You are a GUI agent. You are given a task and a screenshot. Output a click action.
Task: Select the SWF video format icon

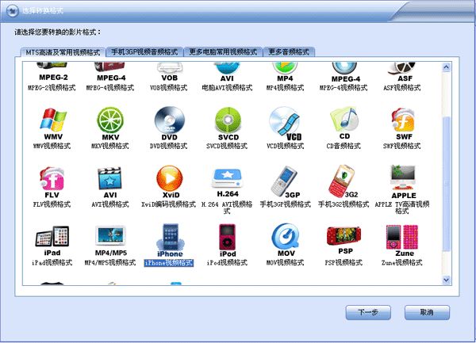tap(403, 122)
